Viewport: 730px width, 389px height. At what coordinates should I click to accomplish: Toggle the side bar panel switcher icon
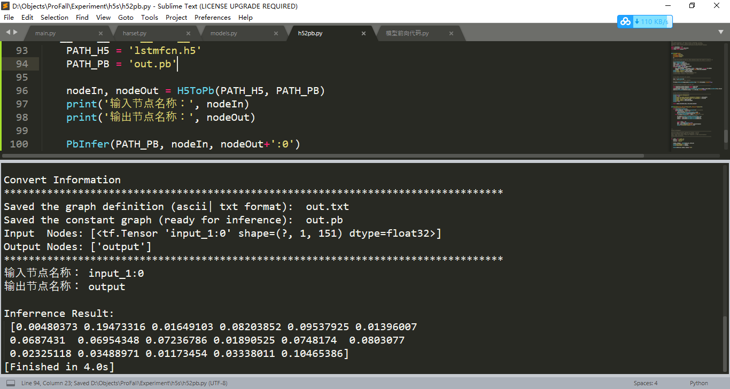point(11,383)
